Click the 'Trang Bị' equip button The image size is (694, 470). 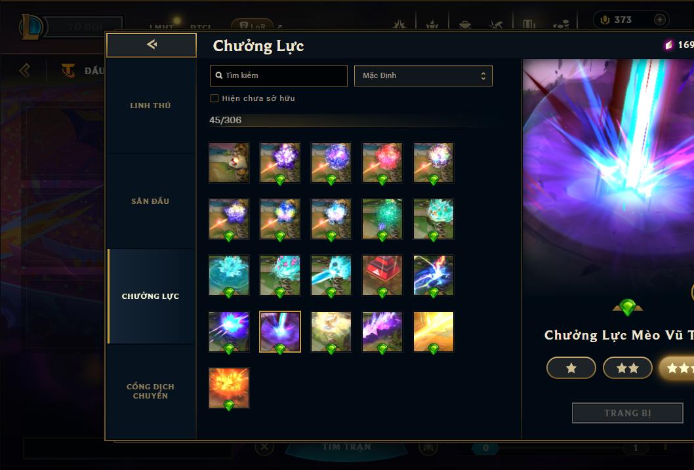628,413
